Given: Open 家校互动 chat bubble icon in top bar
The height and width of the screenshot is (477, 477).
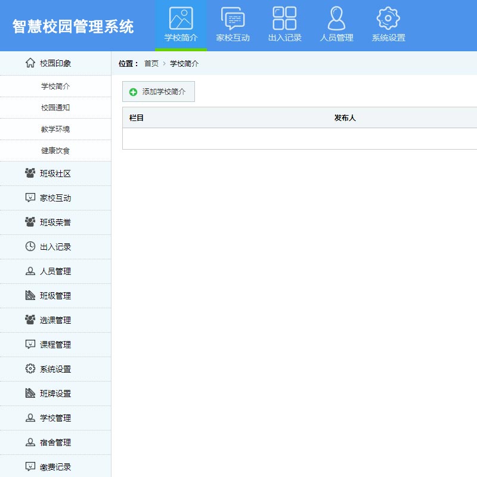Looking at the screenshot, I should point(233,18).
